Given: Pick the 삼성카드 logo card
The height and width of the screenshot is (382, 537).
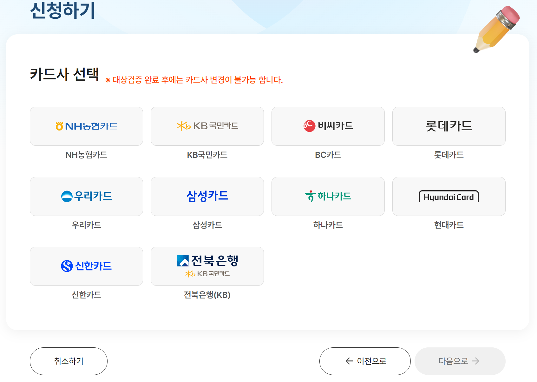Looking at the screenshot, I should click(x=207, y=196).
